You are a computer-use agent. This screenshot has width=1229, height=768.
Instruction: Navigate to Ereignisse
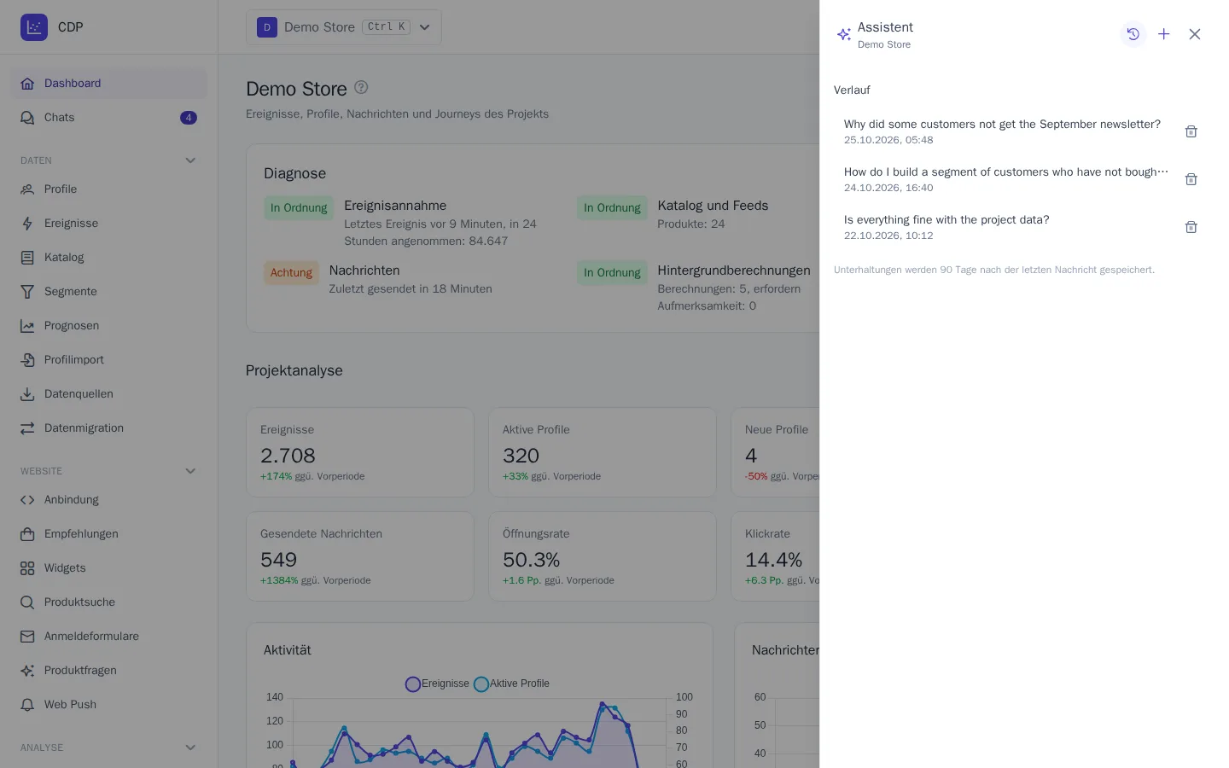tap(109, 224)
